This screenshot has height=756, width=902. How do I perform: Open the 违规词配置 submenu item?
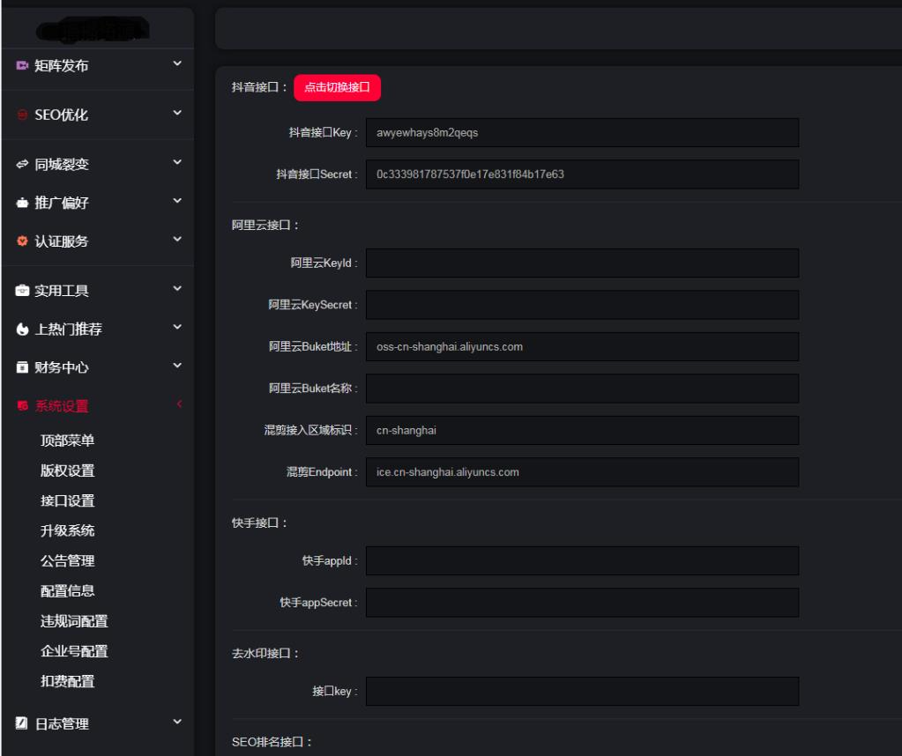click(74, 621)
